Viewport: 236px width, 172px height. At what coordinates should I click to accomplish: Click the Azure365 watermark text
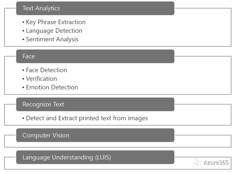pos(217,162)
